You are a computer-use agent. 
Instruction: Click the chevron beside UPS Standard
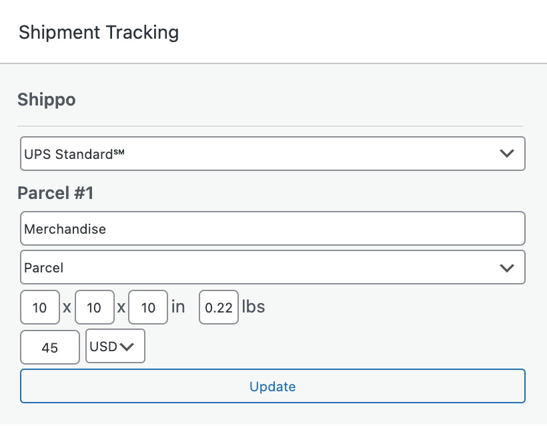point(507,154)
